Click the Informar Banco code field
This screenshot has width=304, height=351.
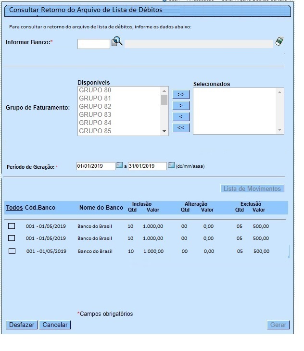pyautogui.click(x=94, y=44)
